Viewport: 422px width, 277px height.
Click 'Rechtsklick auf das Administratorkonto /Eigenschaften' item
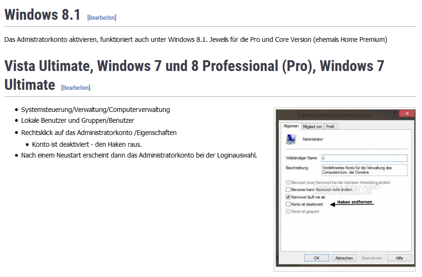click(x=99, y=133)
